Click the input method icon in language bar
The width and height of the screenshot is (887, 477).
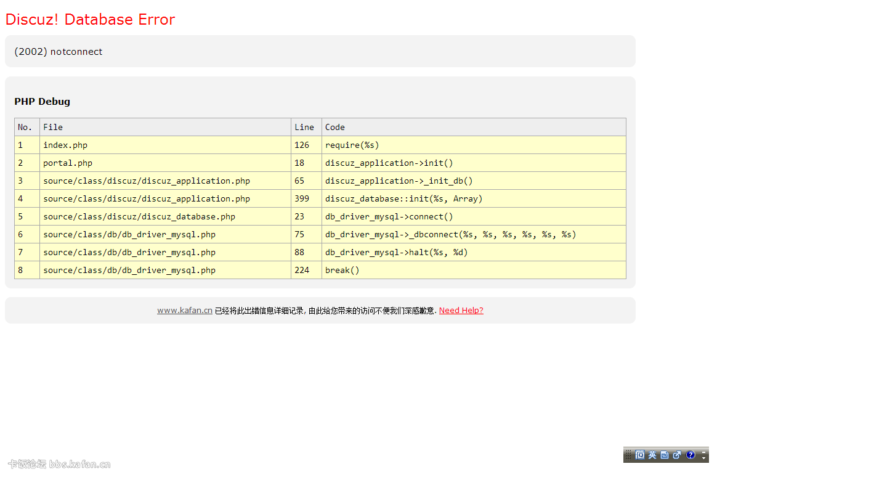[x=640, y=455]
